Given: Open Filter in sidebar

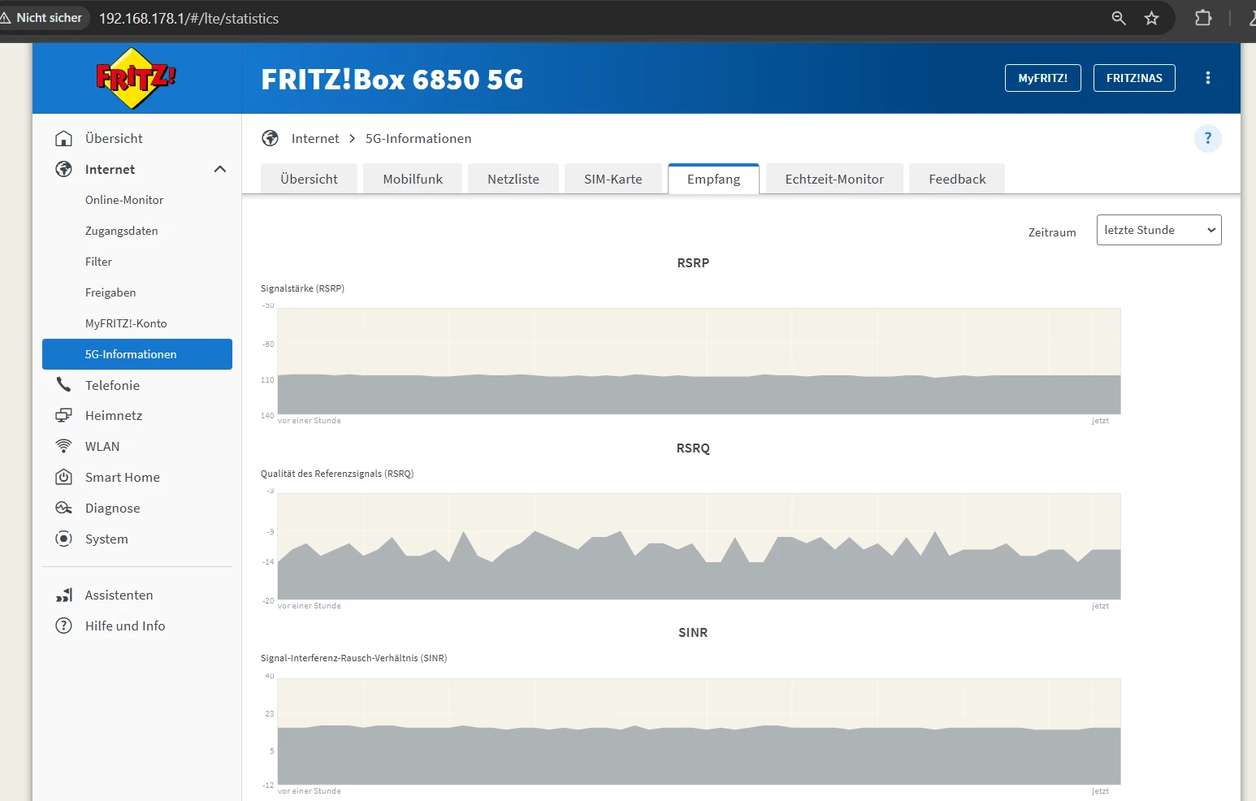Looking at the screenshot, I should pyautogui.click(x=98, y=262).
